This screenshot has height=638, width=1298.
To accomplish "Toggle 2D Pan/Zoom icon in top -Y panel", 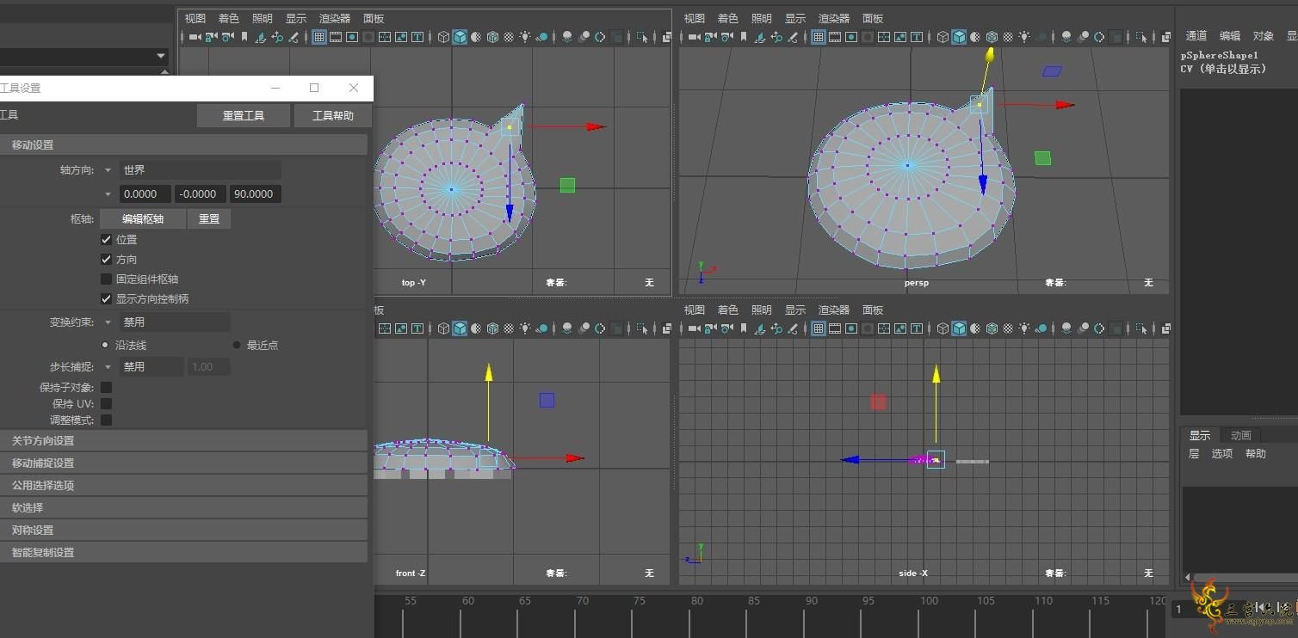I will click(276, 37).
